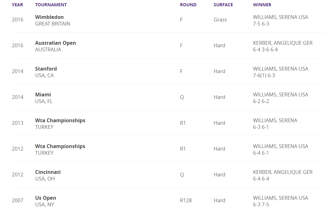This screenshot has height=212, width=325.
Task: Click the score 6-2 6-2
Action: [x=261, y=101]
